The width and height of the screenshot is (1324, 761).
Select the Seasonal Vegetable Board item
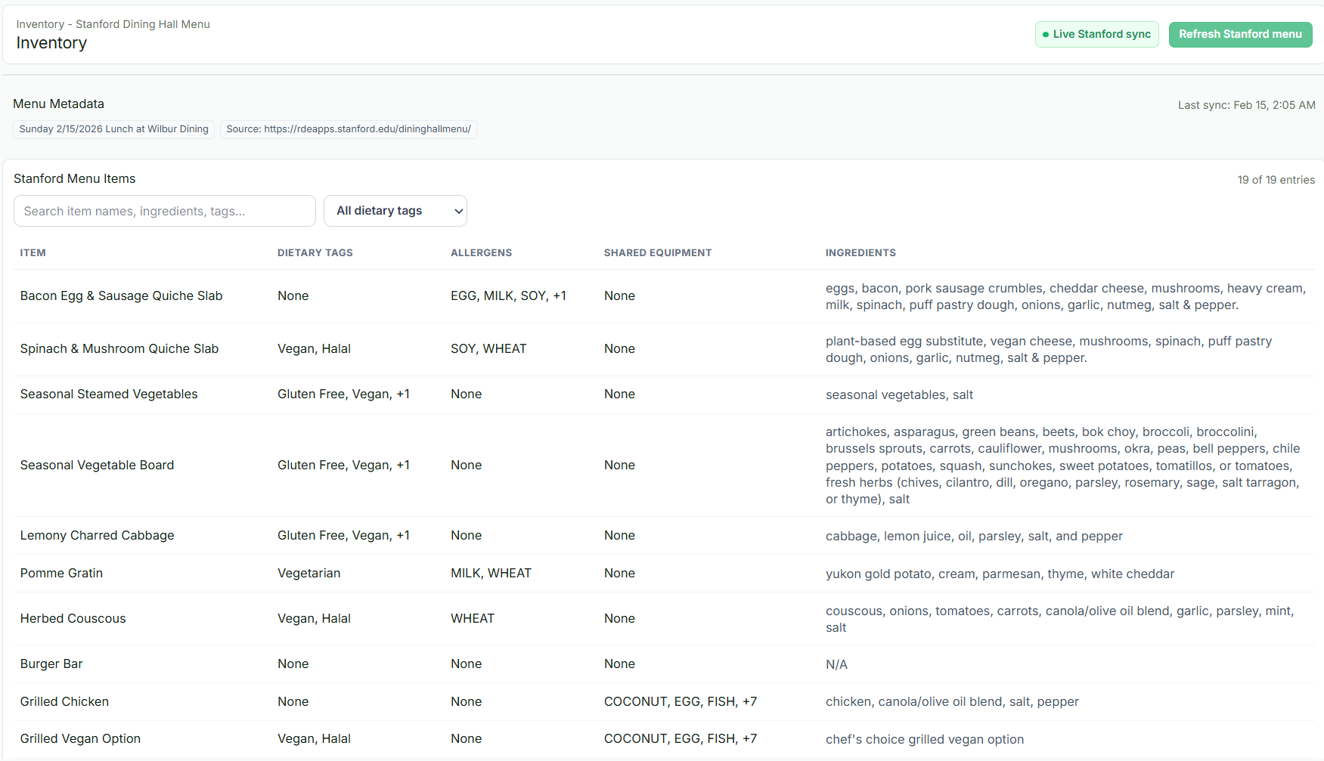pos(98,465)
